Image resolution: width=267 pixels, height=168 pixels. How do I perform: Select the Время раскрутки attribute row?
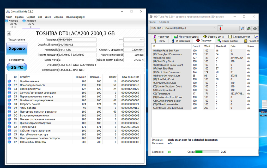[74, 89]
